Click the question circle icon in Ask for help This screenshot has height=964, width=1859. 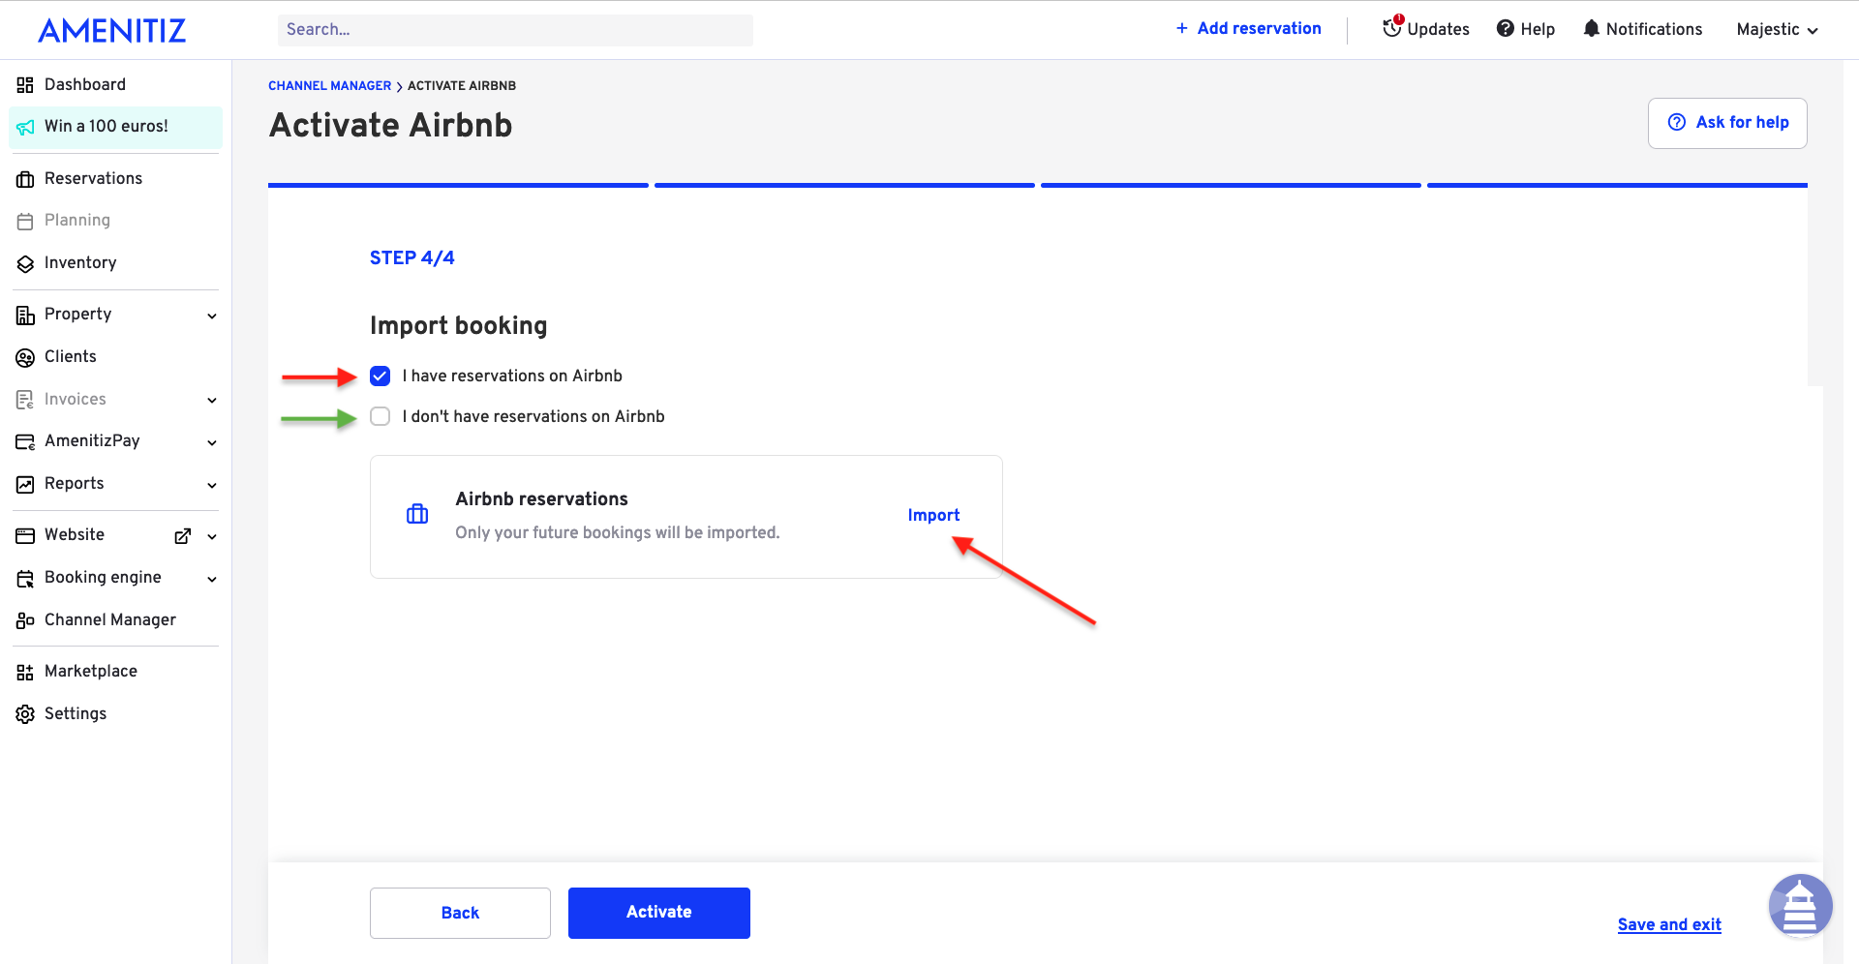[1677, 122]
